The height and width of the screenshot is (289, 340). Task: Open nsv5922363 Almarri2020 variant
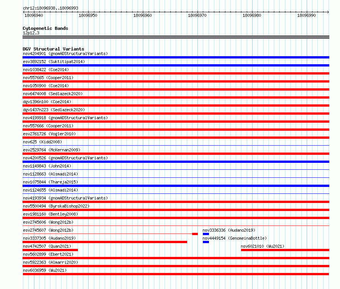pos(50,262)
